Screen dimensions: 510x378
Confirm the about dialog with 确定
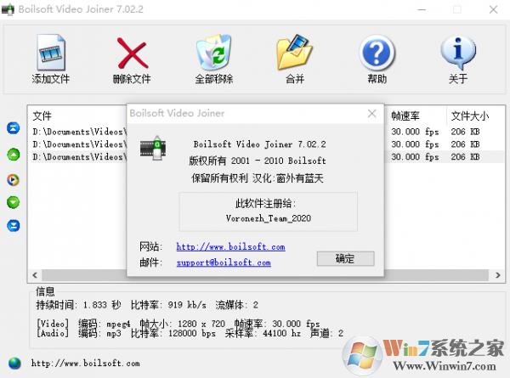[345, 259]
